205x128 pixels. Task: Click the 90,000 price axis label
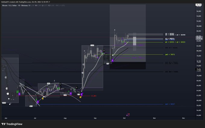[x=199, y=26]
